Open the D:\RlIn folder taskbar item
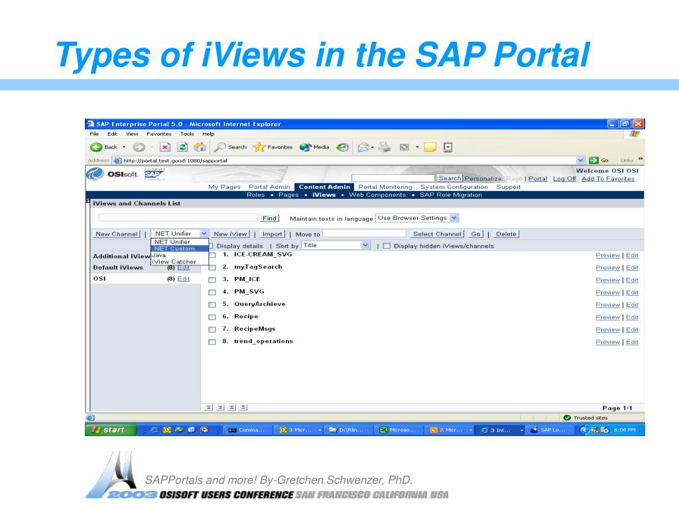 (347, 429)
